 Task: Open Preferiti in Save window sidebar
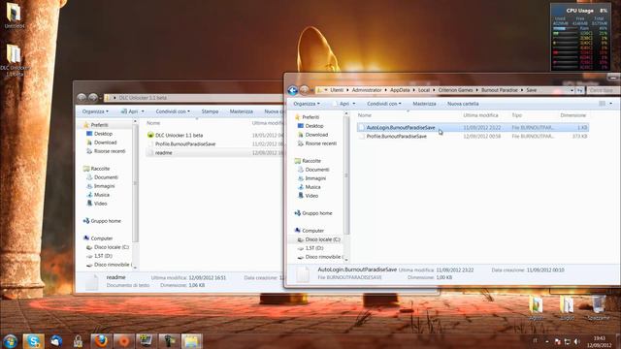click(x=310, y=117)
